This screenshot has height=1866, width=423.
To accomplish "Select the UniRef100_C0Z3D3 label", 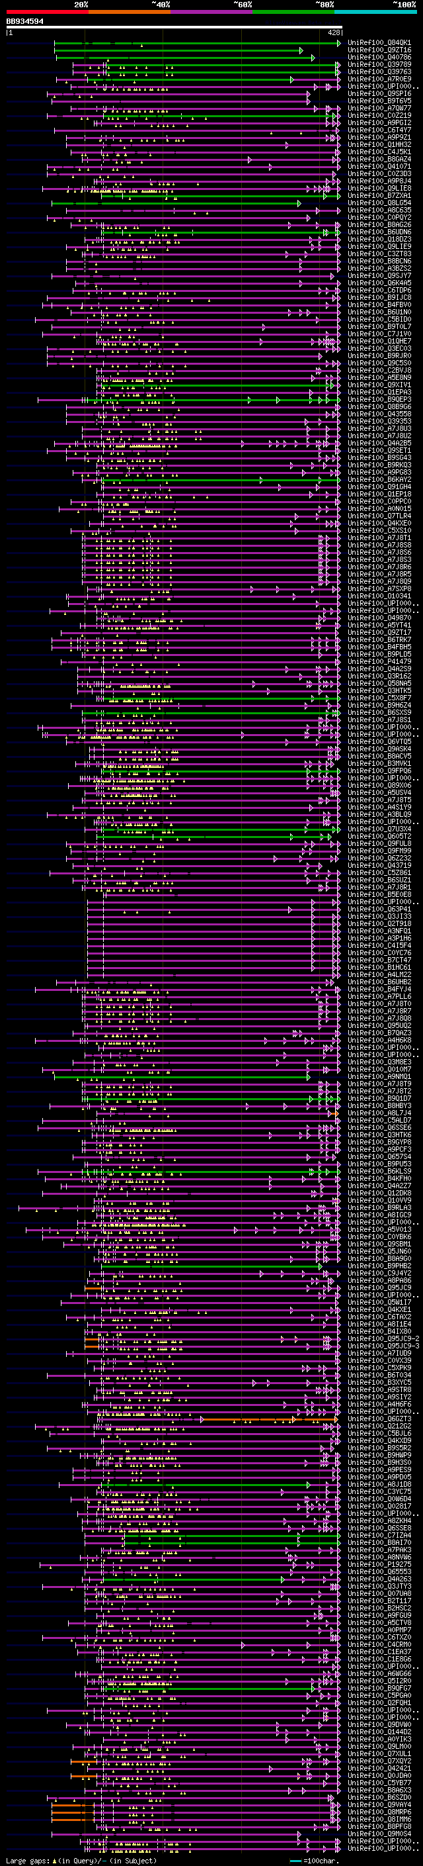I will (379, 174).
